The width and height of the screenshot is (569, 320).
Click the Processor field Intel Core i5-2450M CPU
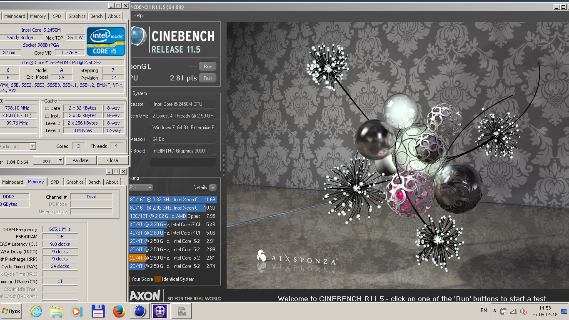click(x=183, y=104)
